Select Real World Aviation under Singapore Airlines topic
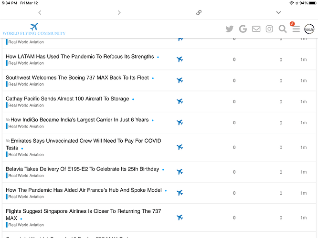This screenshot has width=318, height=238. click(x=25, y=225)
